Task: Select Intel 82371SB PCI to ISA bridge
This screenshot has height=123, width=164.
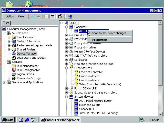Action: pos(99,113)
